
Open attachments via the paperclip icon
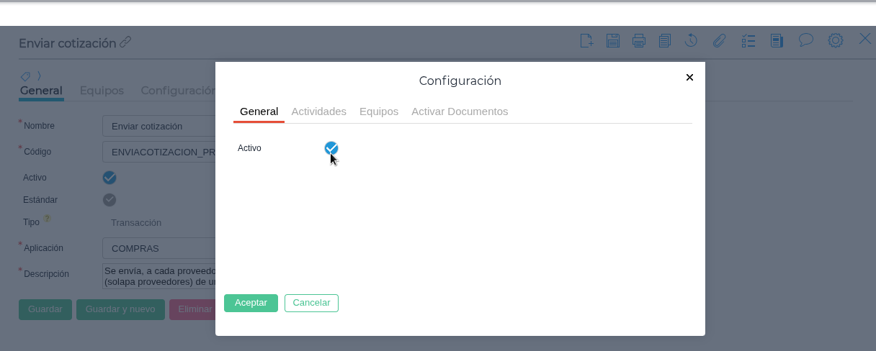click(x=718, y=40)
